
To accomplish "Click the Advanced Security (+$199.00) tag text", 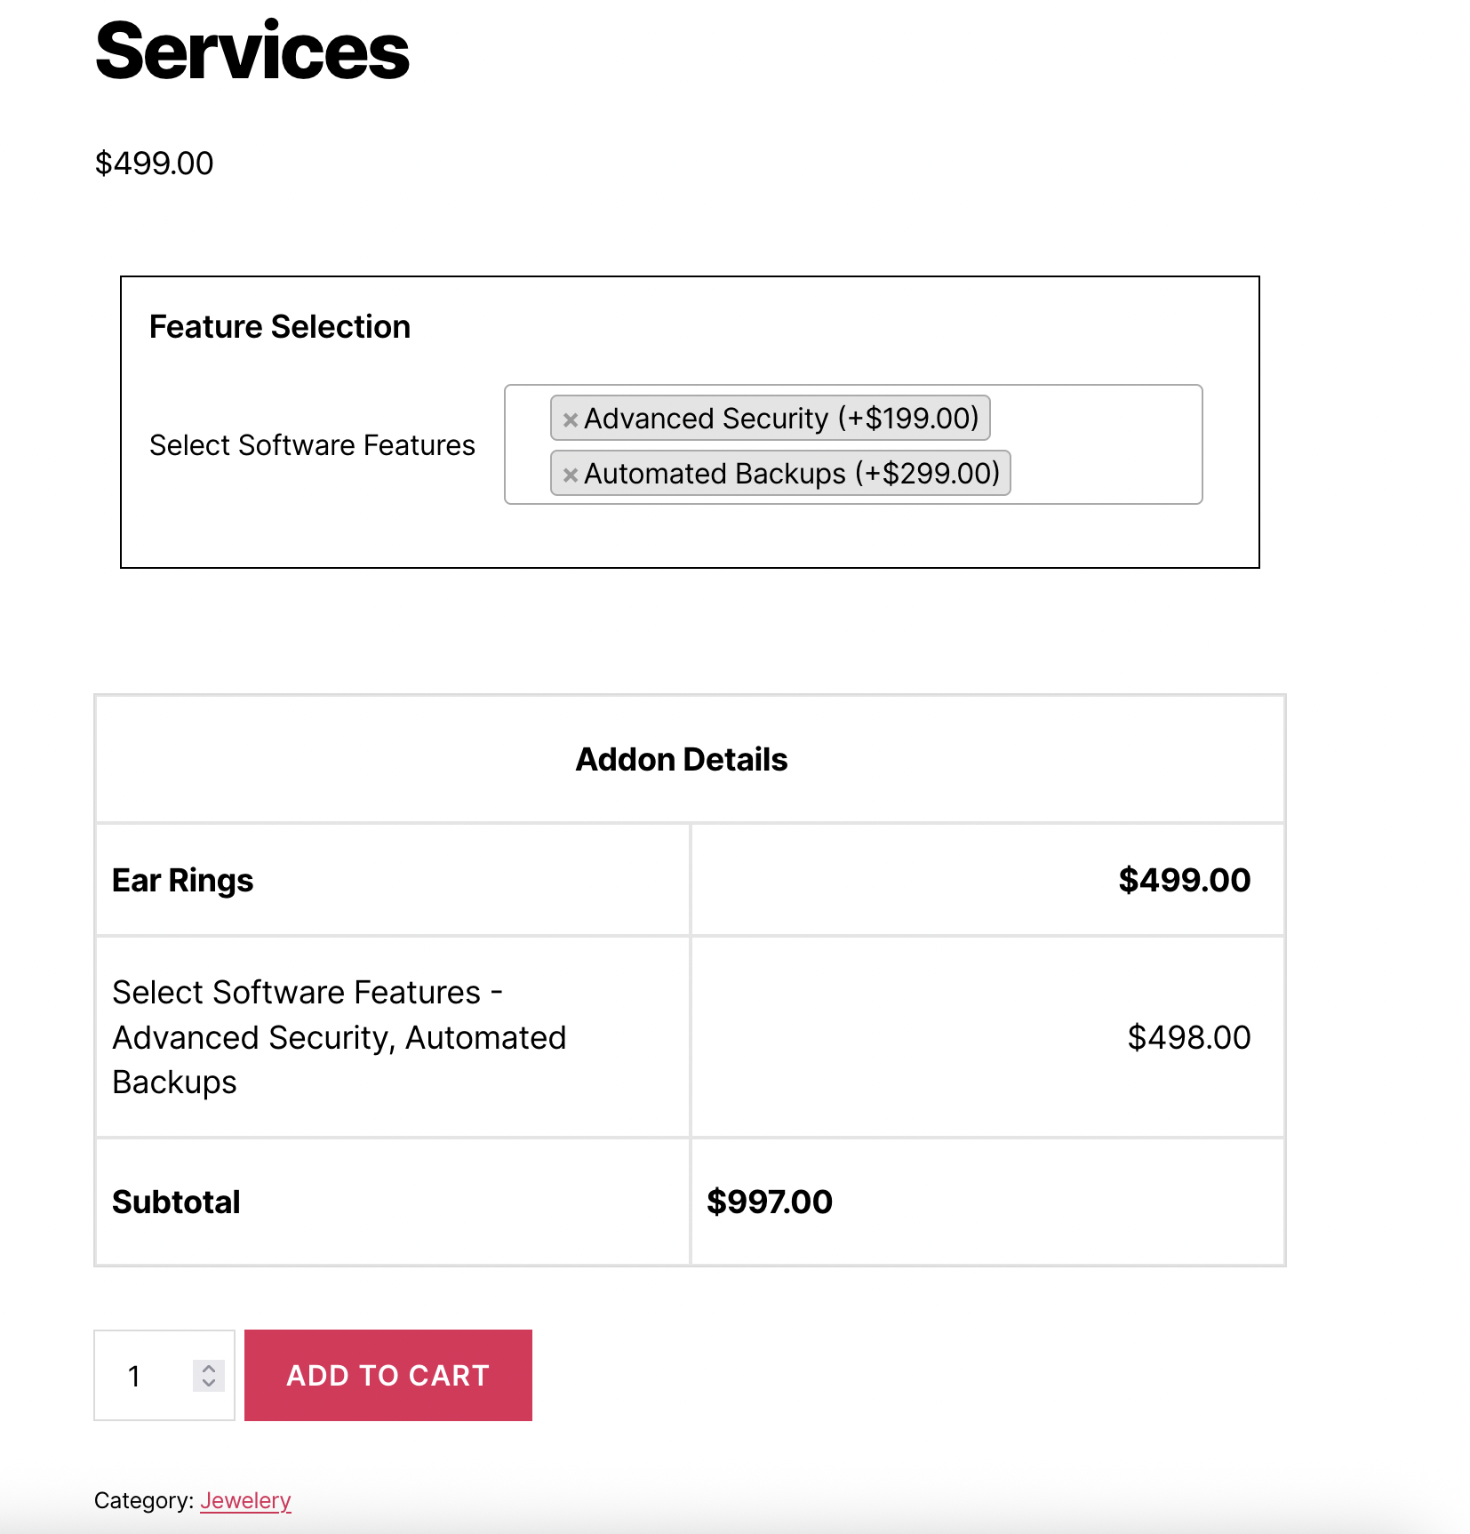I will (x=780, y=419).
